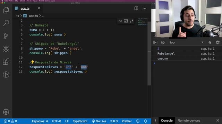Select the Console drawer tab
Image resolution: width=222 pixels, height=124 pixels.
166,121
